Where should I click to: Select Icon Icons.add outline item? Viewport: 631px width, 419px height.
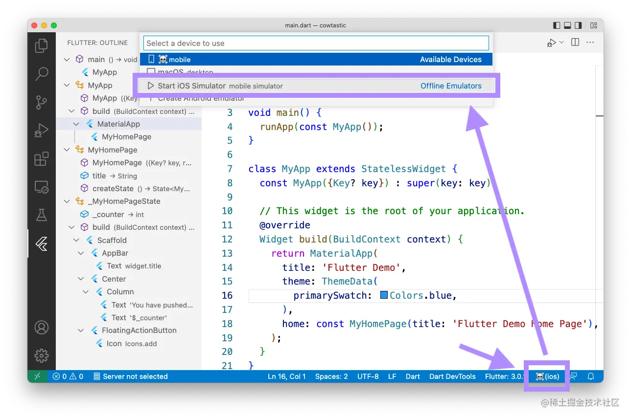click(x=129, y=343)
